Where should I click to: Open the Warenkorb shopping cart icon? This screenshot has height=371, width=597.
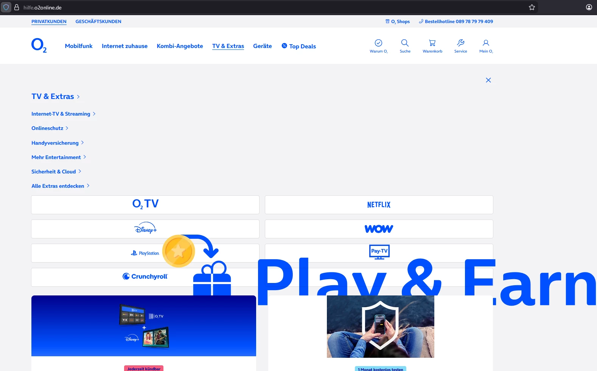[432, 43]
